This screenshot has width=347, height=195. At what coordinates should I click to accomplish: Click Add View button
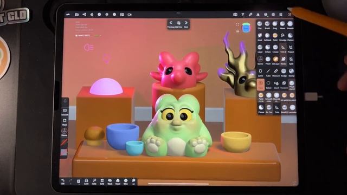[x=178, y=24]
